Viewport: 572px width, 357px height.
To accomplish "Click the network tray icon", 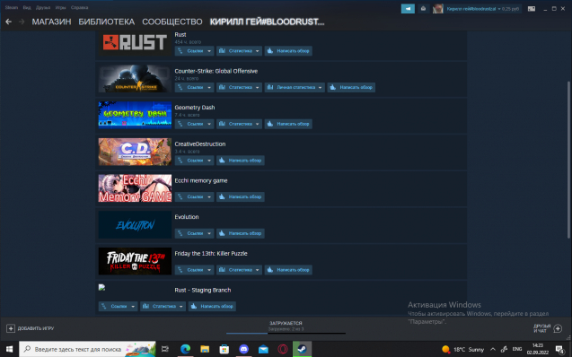I will coord(504,349).
